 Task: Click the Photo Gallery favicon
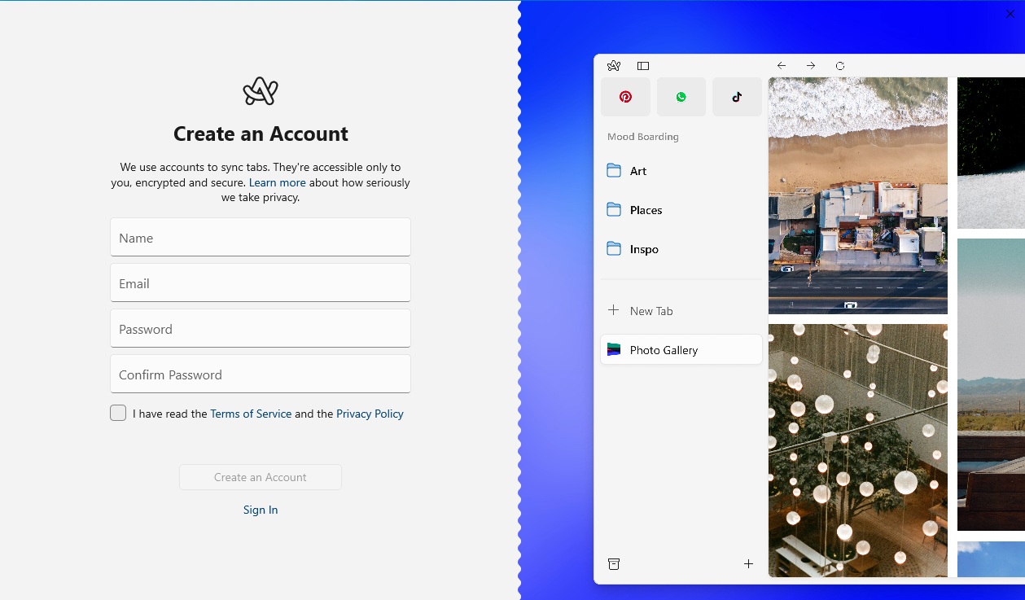click(614, 350)
